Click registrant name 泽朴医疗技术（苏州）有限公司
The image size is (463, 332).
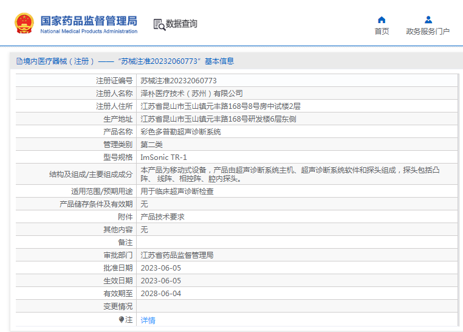191,94
